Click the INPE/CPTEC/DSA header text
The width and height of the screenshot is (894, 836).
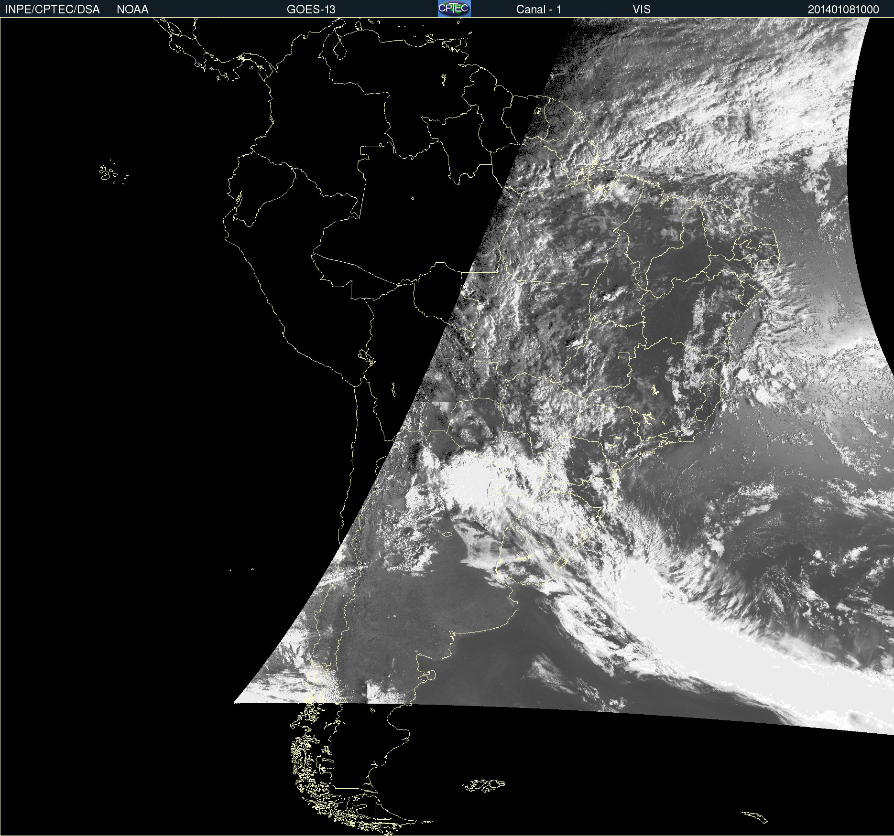point(52,10)
